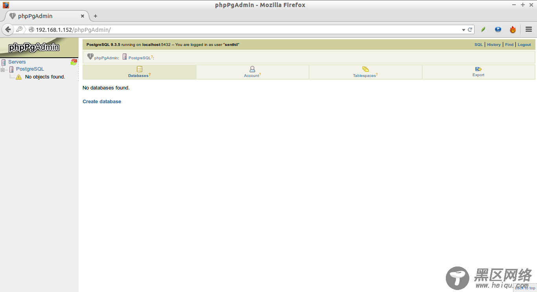Click the 'No objects found.' text
This screenshot has width=537, height=292.
[45, 77]
